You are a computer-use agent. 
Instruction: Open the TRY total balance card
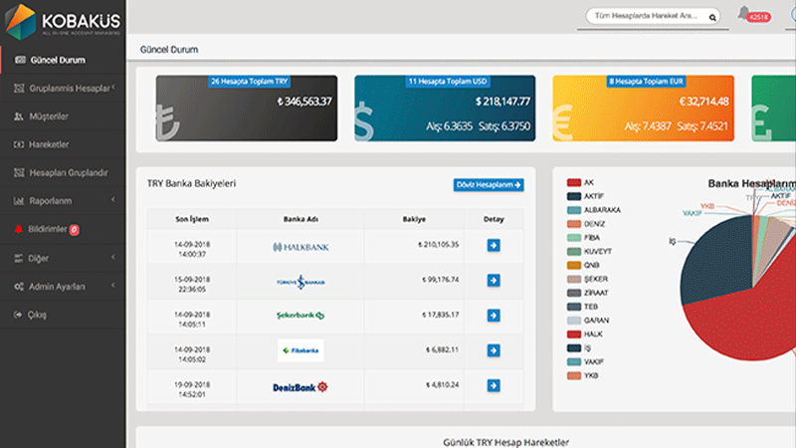point(247,109)
